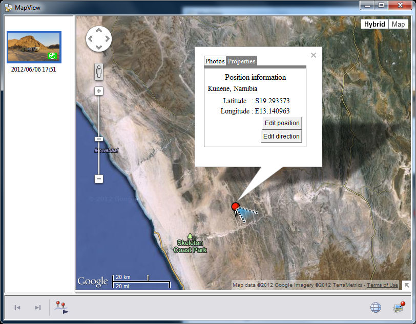Maximize the MapView window

click(381, 5)
